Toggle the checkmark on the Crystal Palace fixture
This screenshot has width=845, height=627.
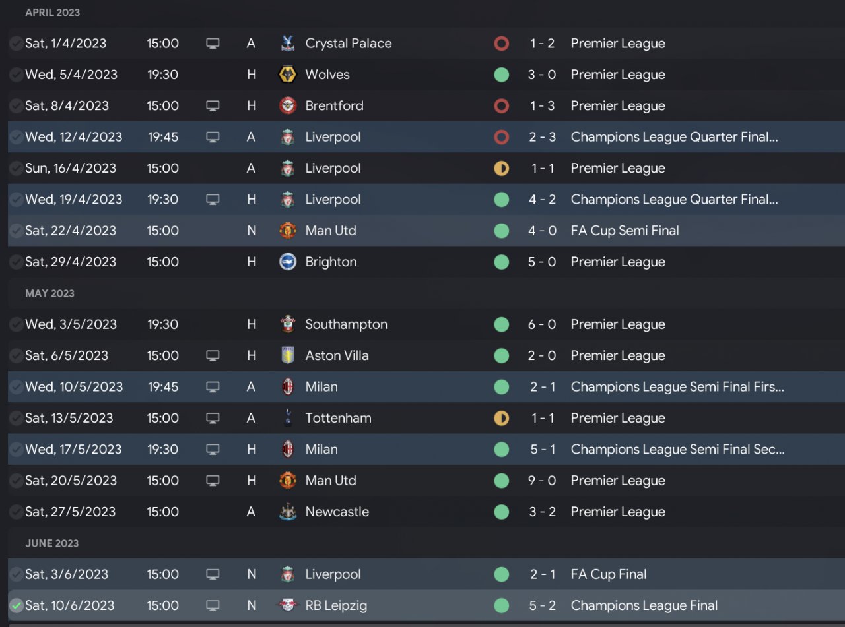pos(16,44)
